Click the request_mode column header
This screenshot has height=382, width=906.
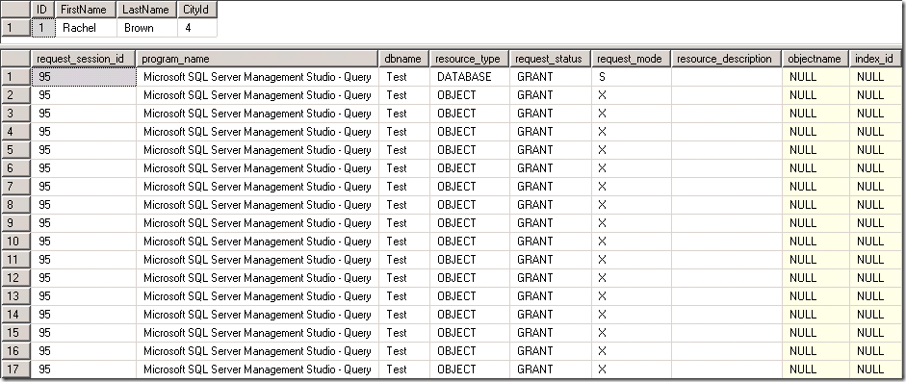[x=631, y=59]
